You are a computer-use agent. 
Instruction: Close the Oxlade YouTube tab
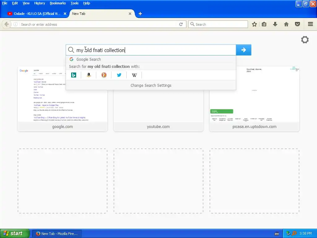point(65,14)
